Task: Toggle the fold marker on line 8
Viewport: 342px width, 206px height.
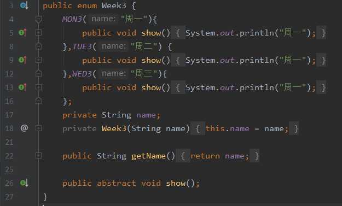Action: 39,46
